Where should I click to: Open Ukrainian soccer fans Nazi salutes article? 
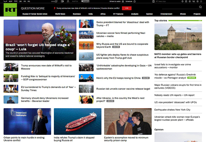tap(121, 35)
